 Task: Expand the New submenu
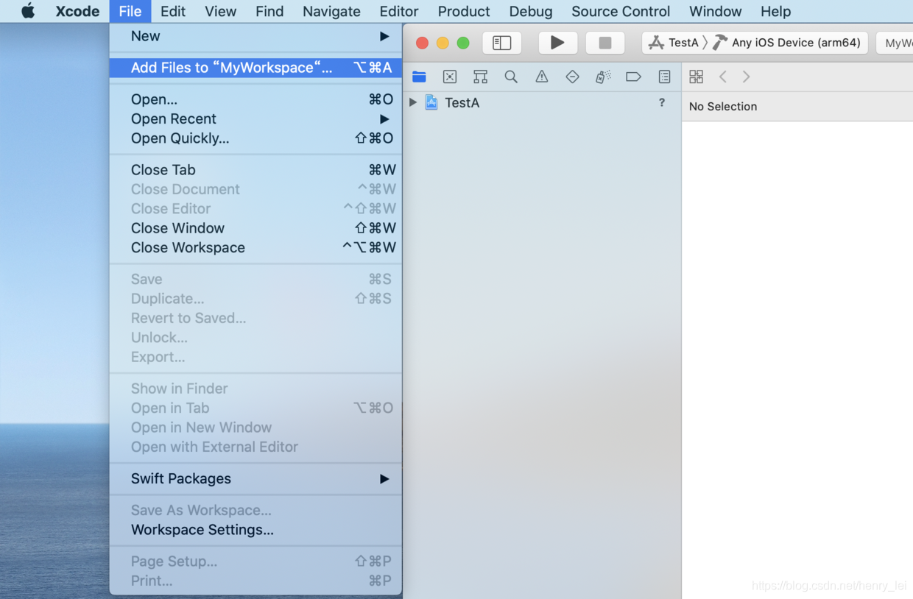pos(255,36)
